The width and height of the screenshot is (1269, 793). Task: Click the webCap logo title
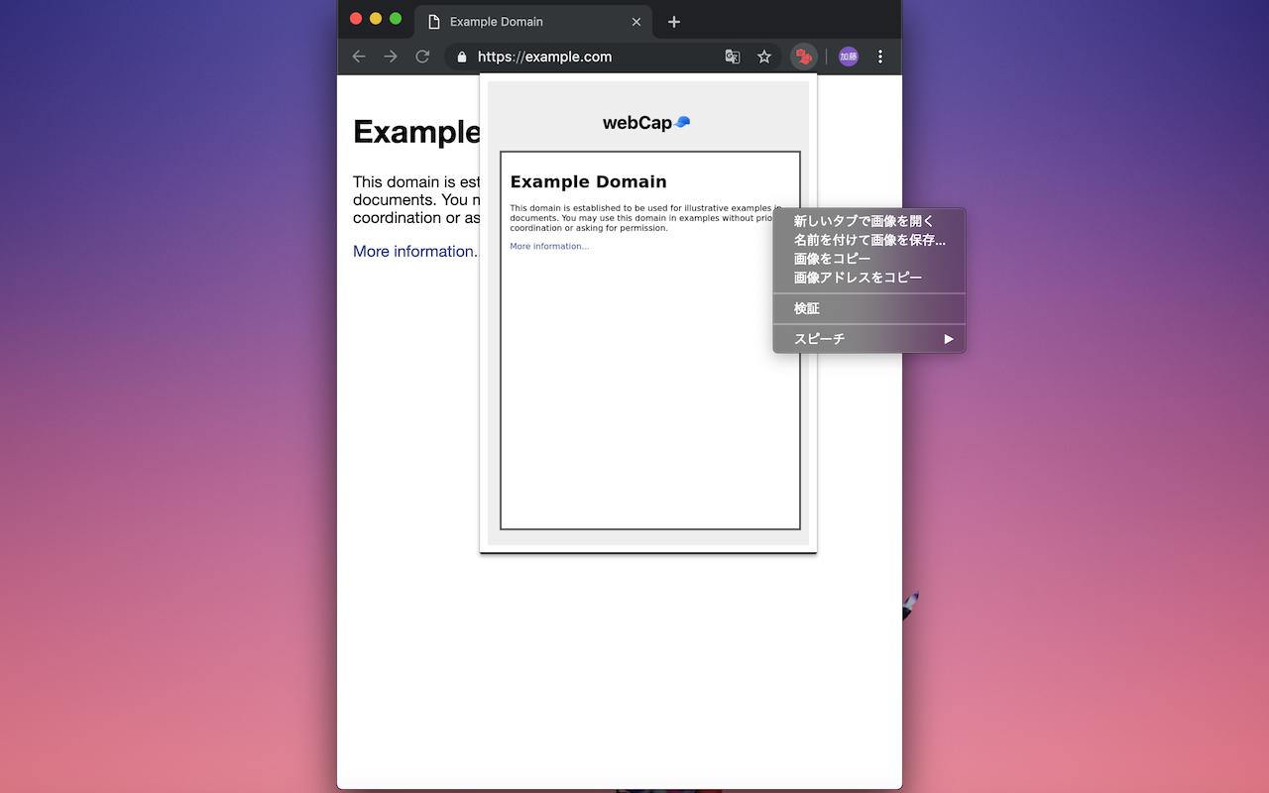[x=646, y=123]
